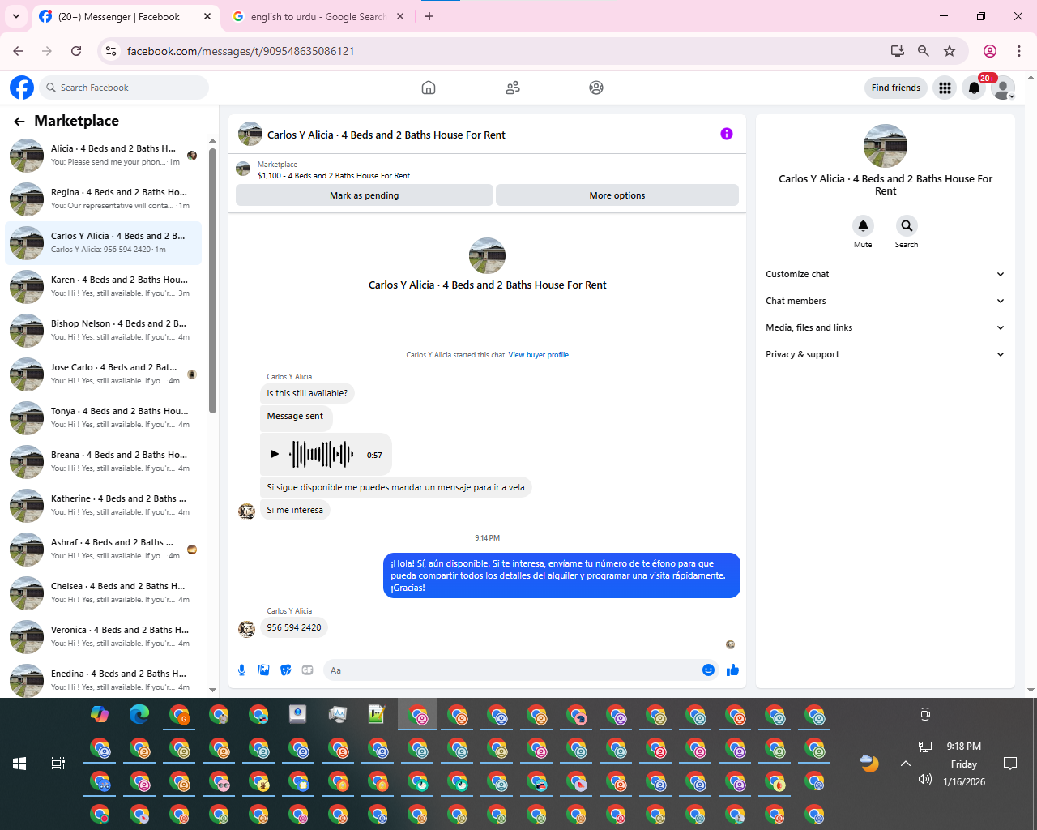Open Karen conversation in chat list
Image resolution: width=1037 pixels, height=830 pixels.
[104, 286]
